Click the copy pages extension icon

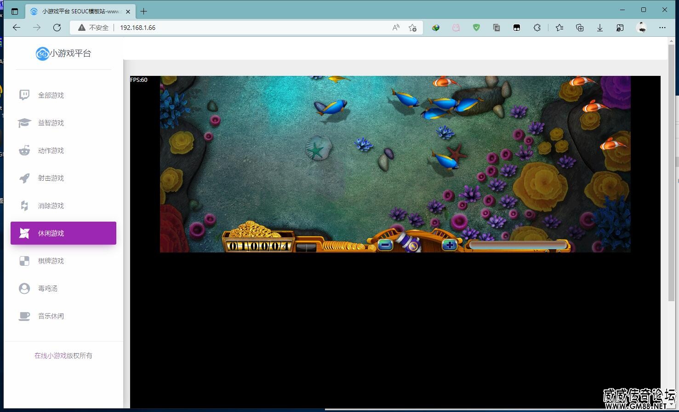pos(496,28)
